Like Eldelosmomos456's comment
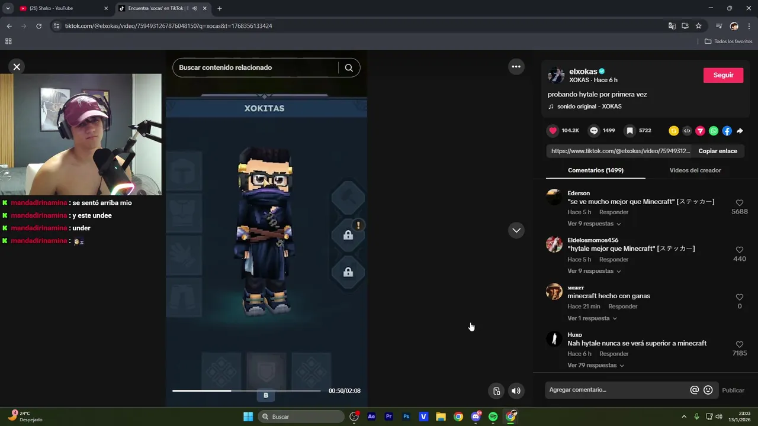 point(740,250)
